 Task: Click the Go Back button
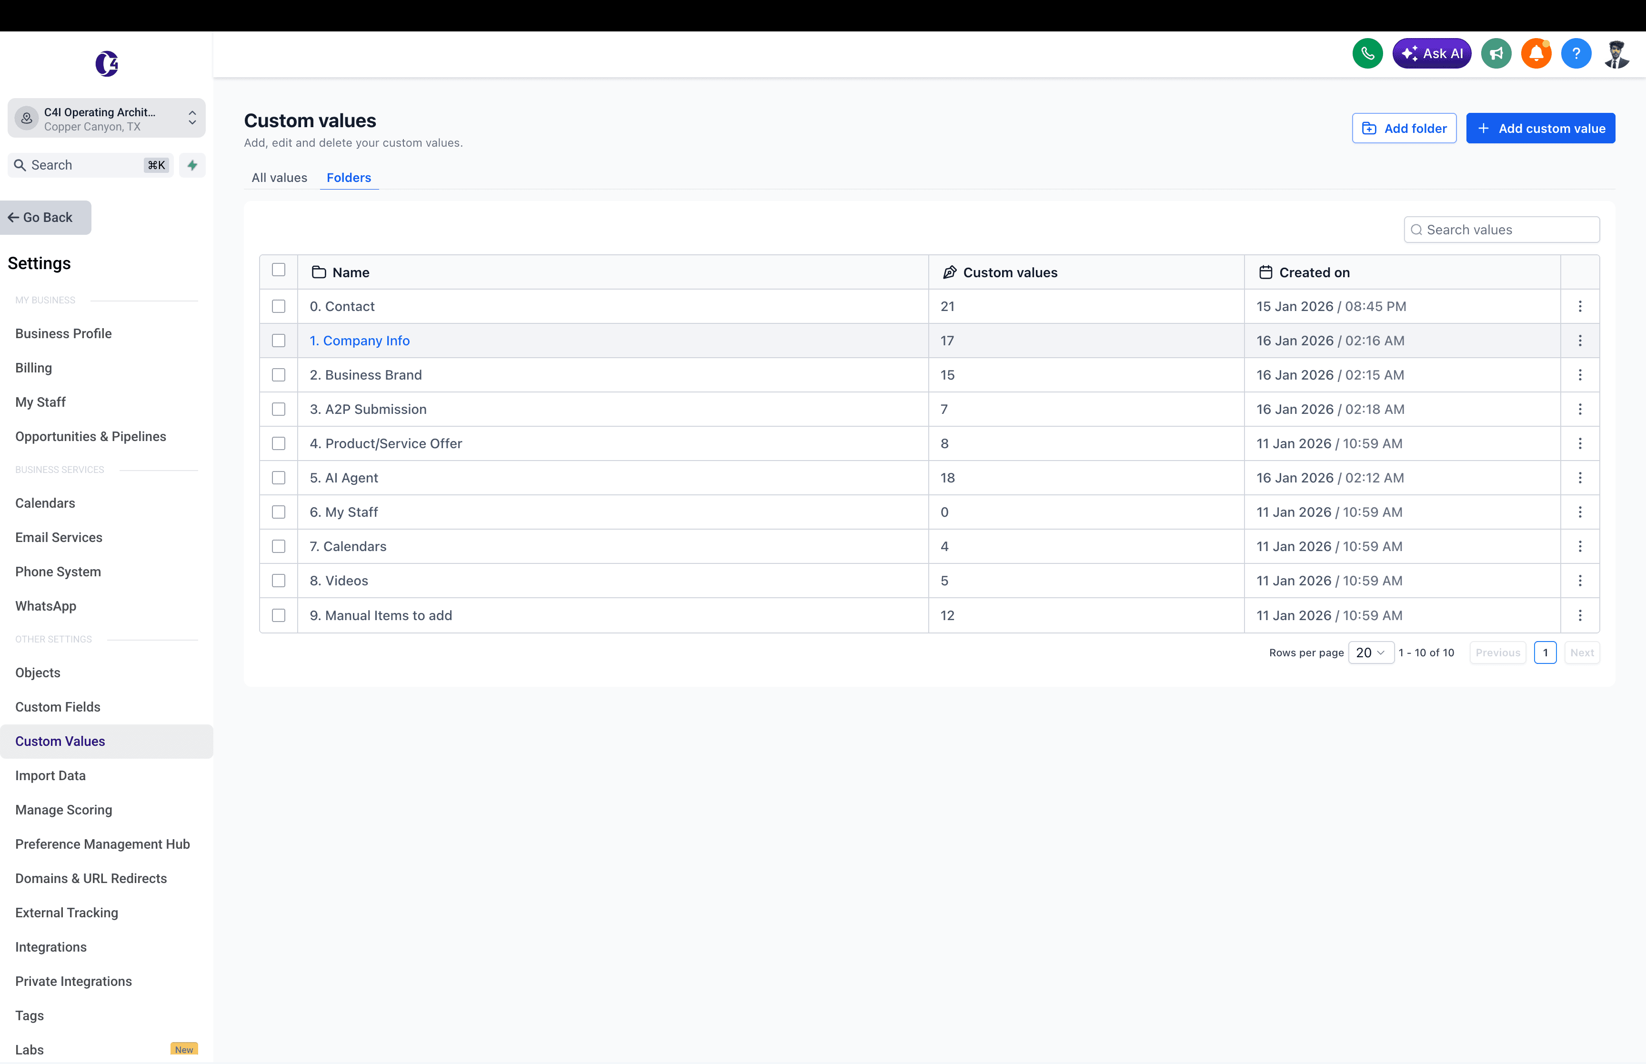[46, 218]
